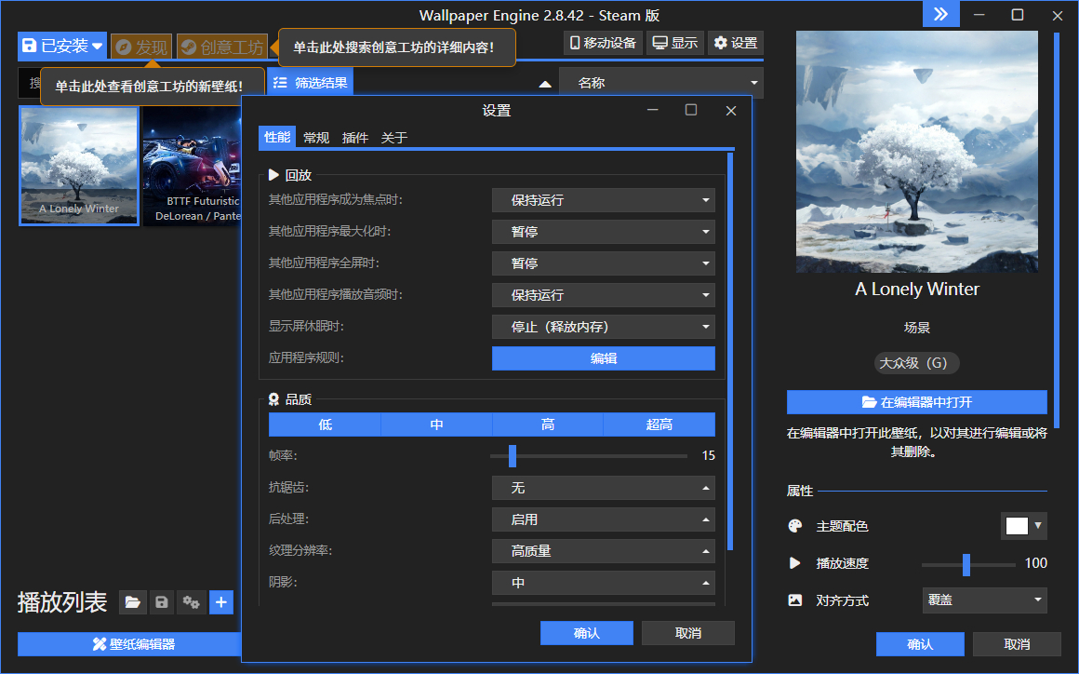Open playlist settings gears icon
The width and height of the screenshot is (1079, 674).
tap(192, 602)
